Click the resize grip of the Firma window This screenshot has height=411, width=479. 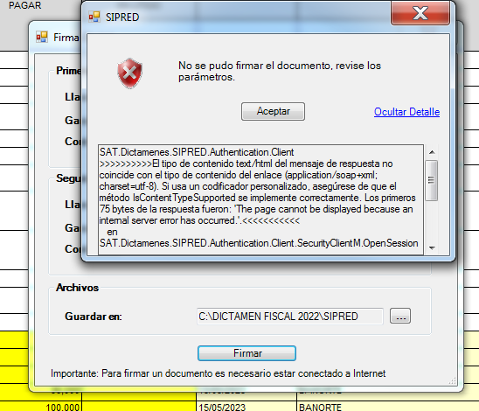453,380
